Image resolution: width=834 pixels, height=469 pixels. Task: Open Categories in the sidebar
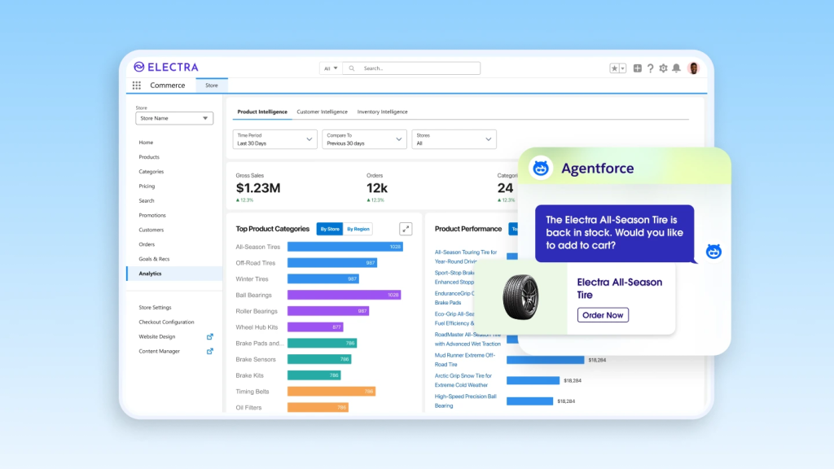point(151,172)
